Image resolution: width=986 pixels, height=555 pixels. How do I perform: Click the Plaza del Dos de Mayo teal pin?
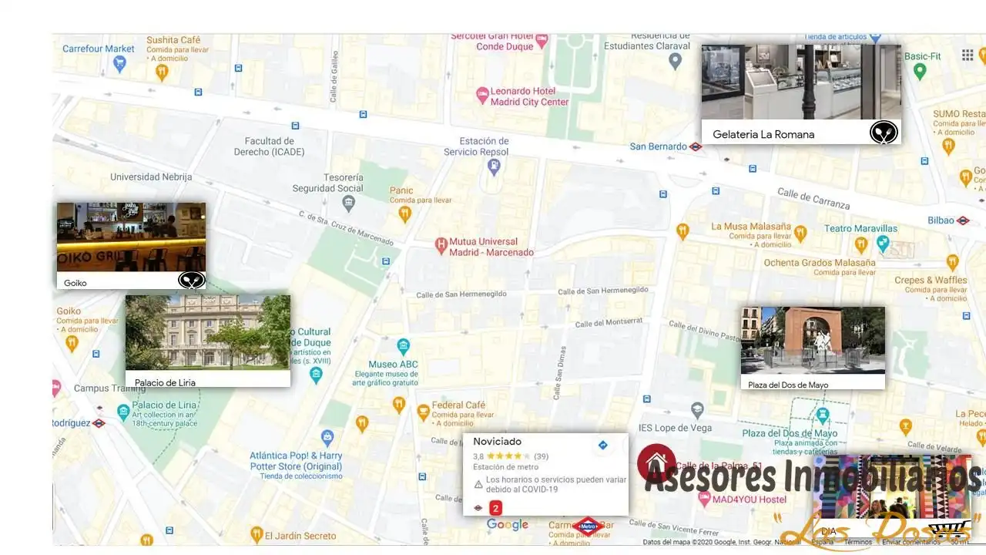[x=823, y=415]
